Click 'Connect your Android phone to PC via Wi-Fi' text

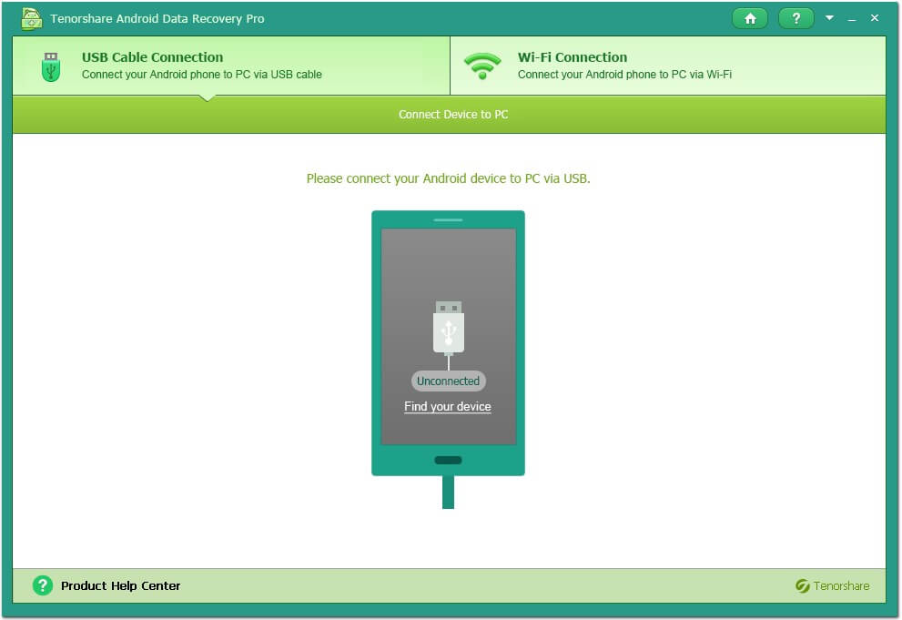pos(624,74)
